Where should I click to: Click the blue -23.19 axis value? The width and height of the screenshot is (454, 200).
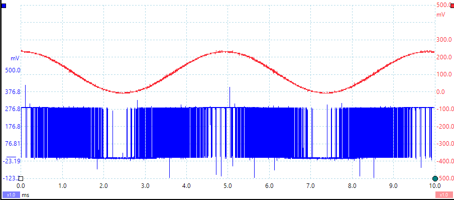coord(12,161)
